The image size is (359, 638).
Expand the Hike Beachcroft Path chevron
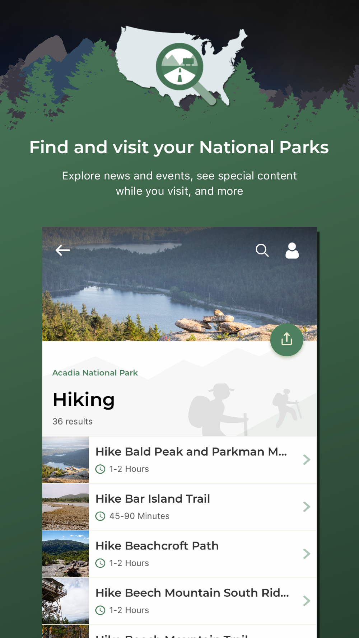[x=306, y=554]
